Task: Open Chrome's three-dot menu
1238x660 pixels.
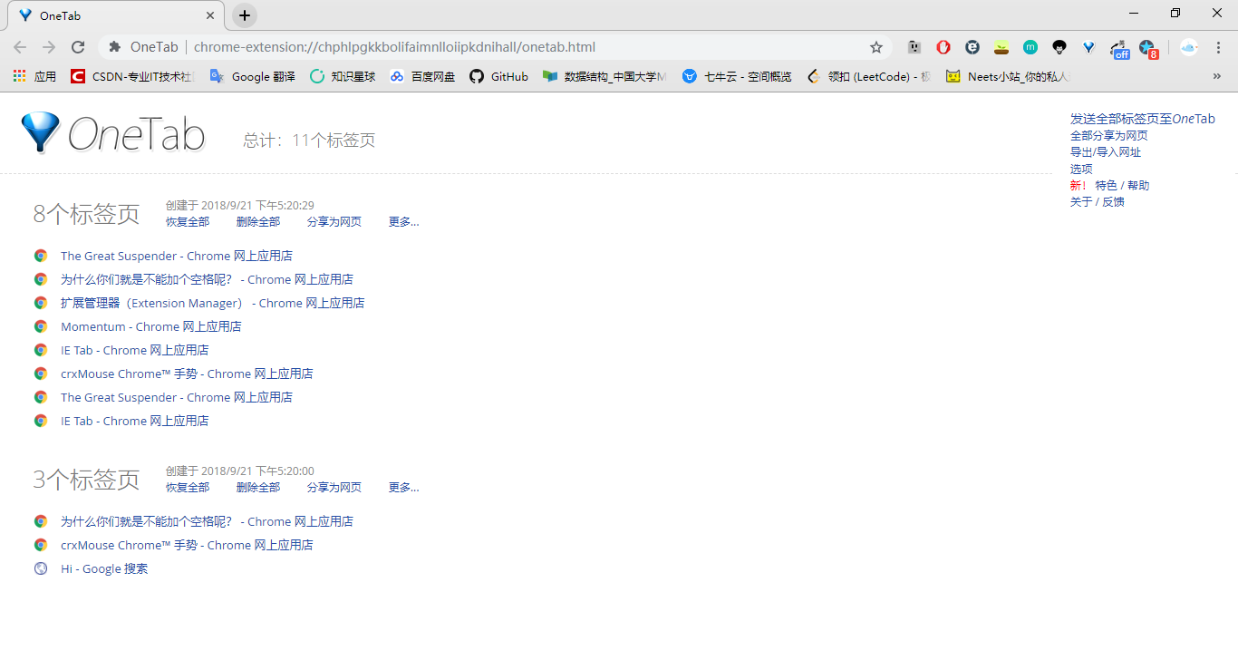Action: (1219, 47)
